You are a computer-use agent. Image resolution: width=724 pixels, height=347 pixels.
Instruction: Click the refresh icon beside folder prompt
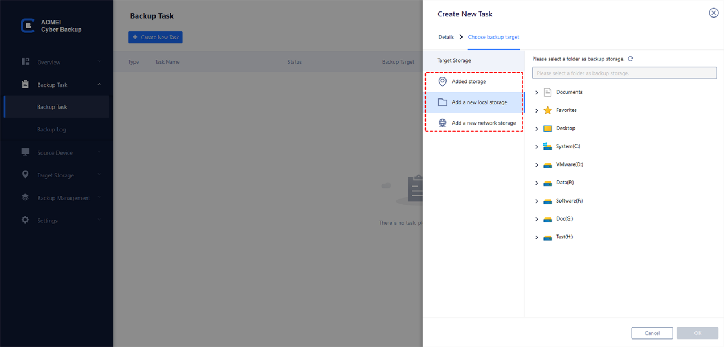tap(631, 59)
